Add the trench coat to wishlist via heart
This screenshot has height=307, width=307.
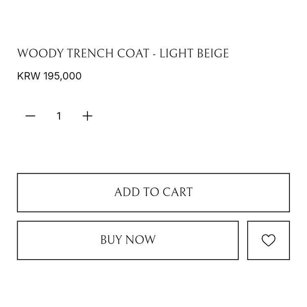click(x=269, y=240)
